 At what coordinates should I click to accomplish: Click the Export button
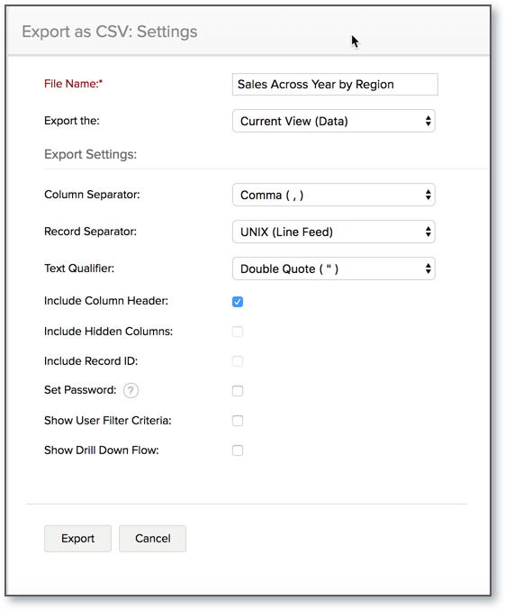[x=77, y=539]
